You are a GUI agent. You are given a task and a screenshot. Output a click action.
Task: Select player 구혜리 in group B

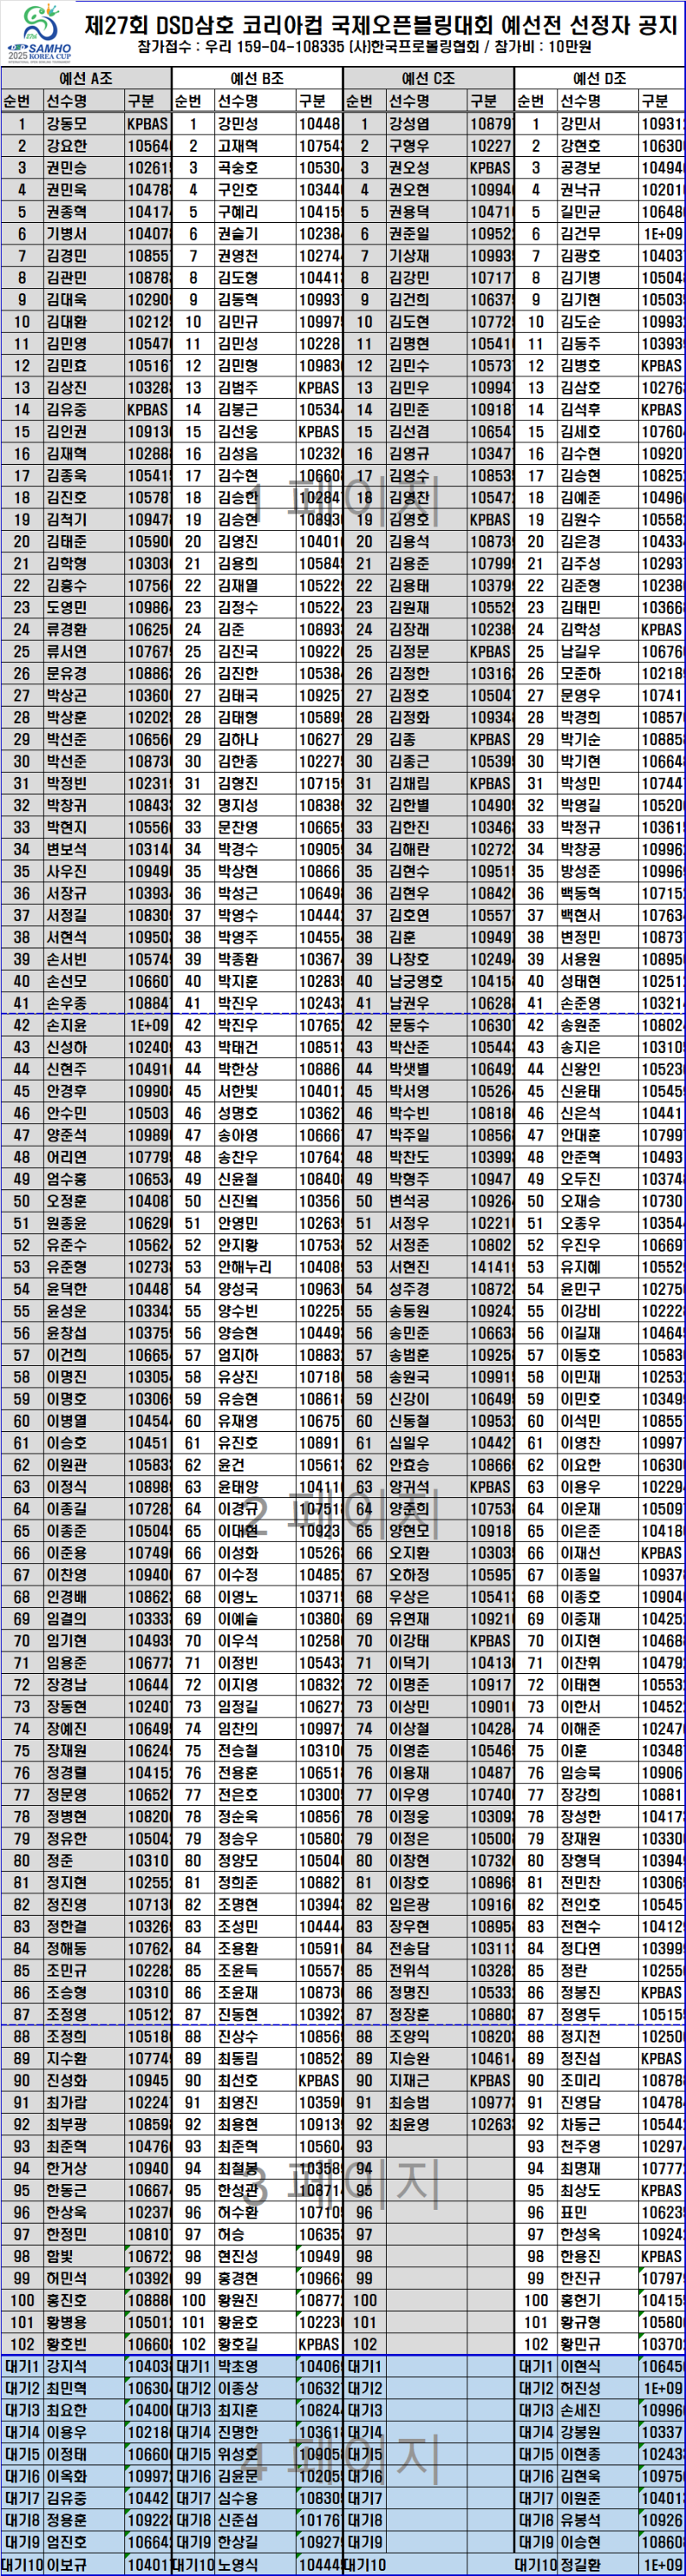(238, 212)
